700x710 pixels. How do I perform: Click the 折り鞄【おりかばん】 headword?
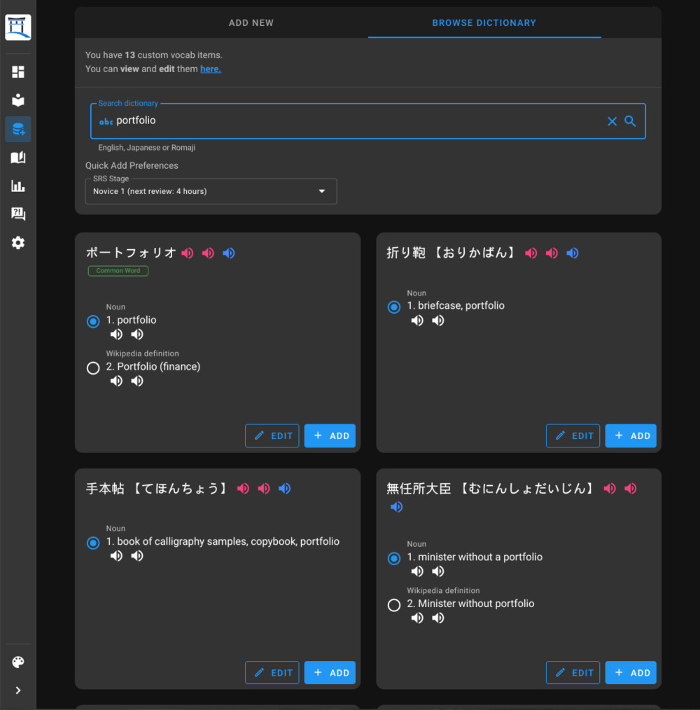452,253
